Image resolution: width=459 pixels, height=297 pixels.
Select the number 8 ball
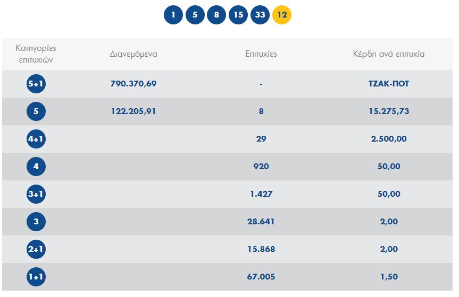point(216,15)
